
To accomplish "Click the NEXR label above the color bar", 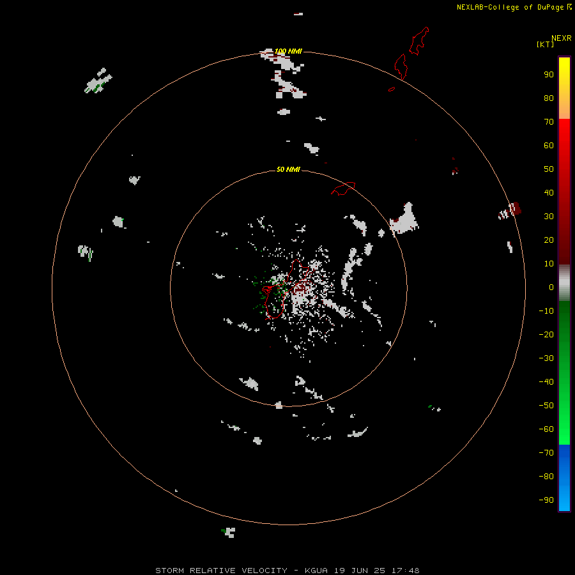I will coord(562,38).
